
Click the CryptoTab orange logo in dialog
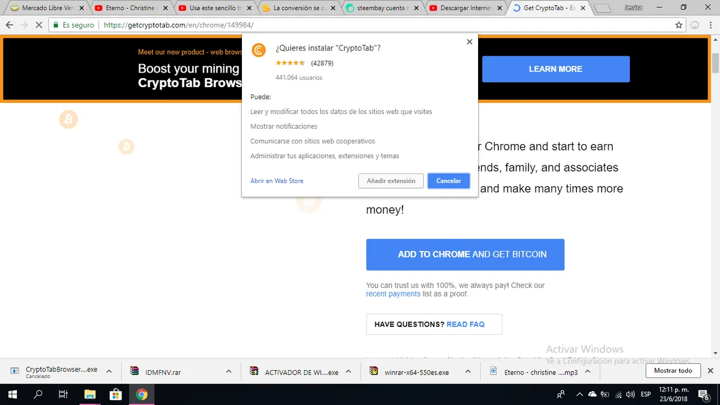click(x=258, y=49)
